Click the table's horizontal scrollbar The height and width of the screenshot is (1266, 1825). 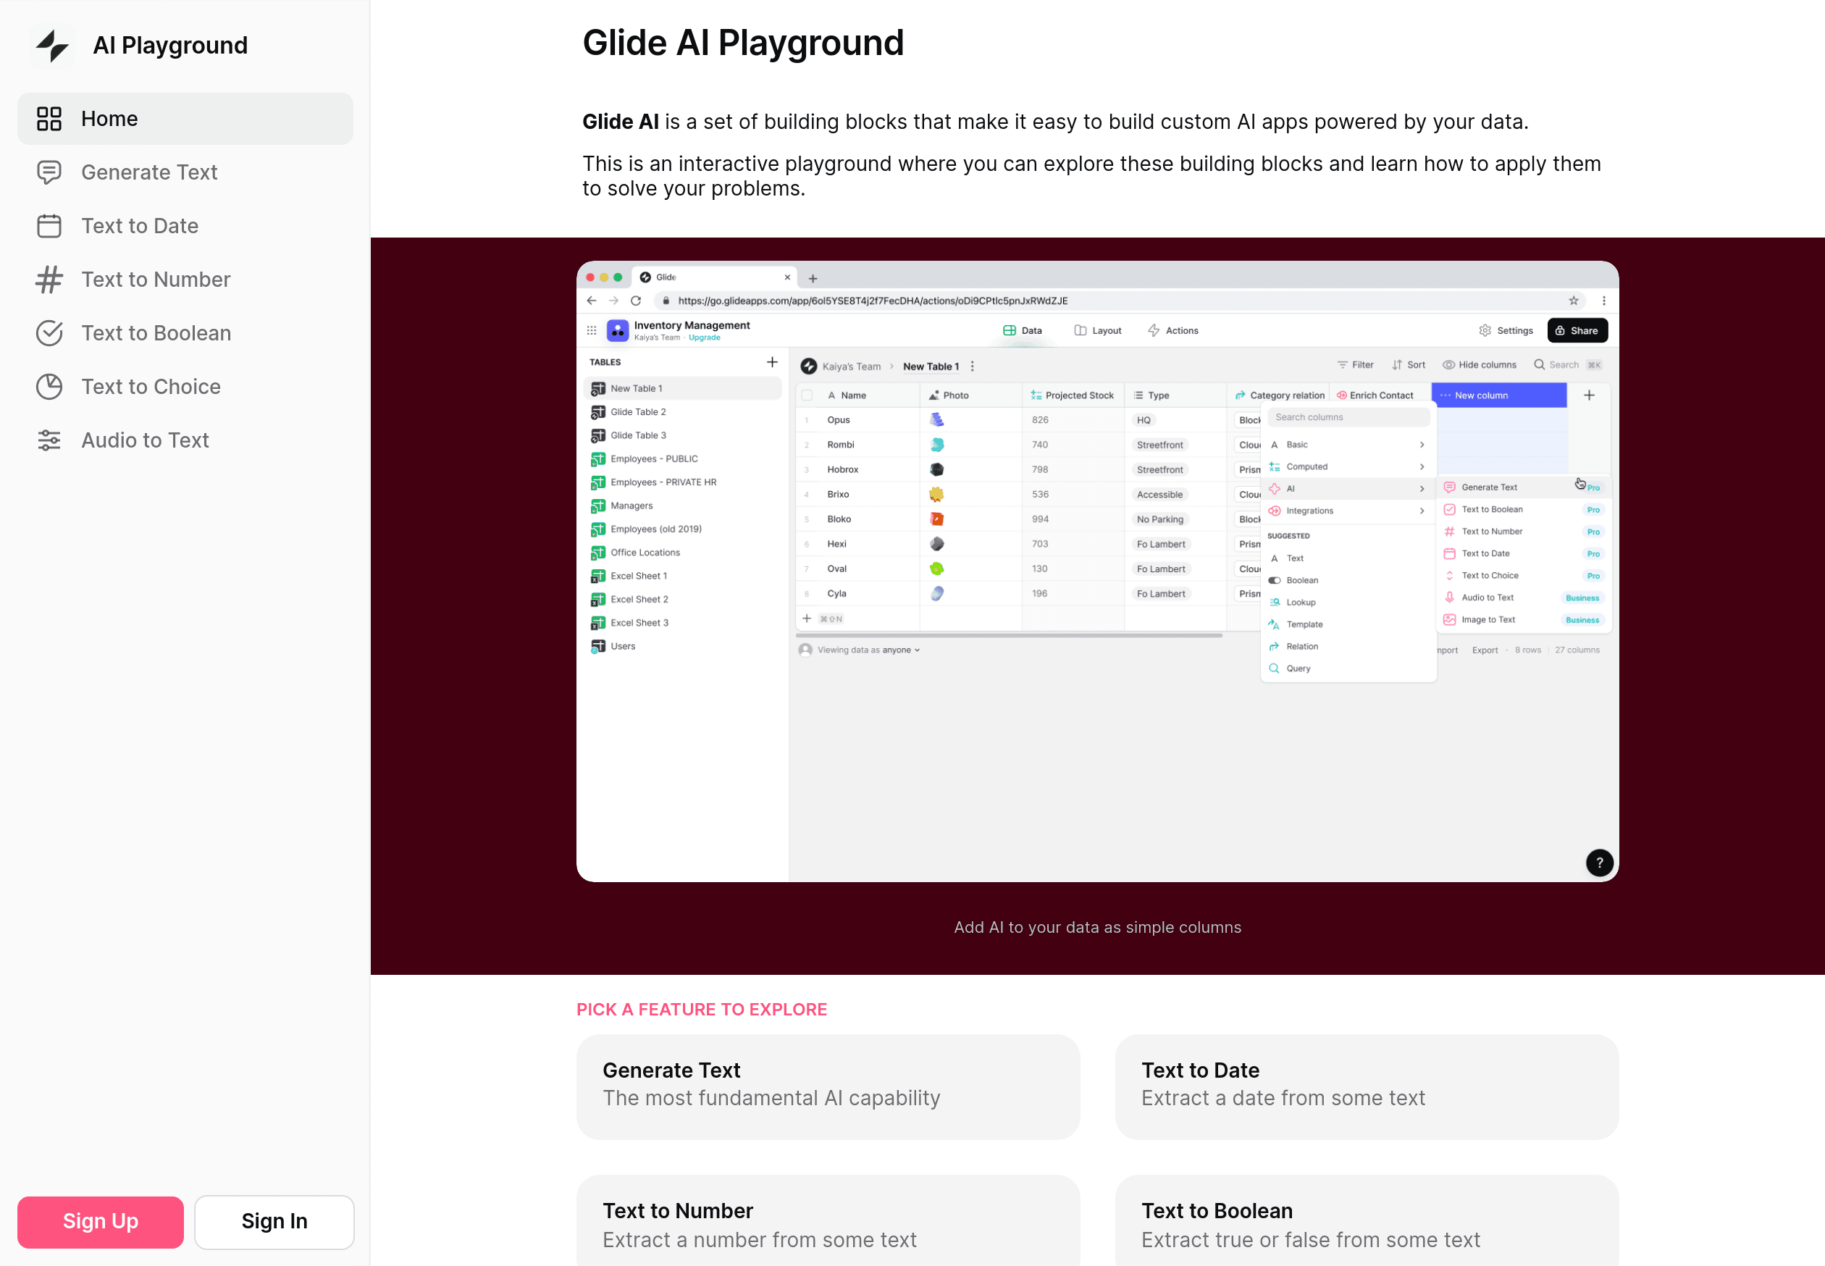(x=1009, y=635)
